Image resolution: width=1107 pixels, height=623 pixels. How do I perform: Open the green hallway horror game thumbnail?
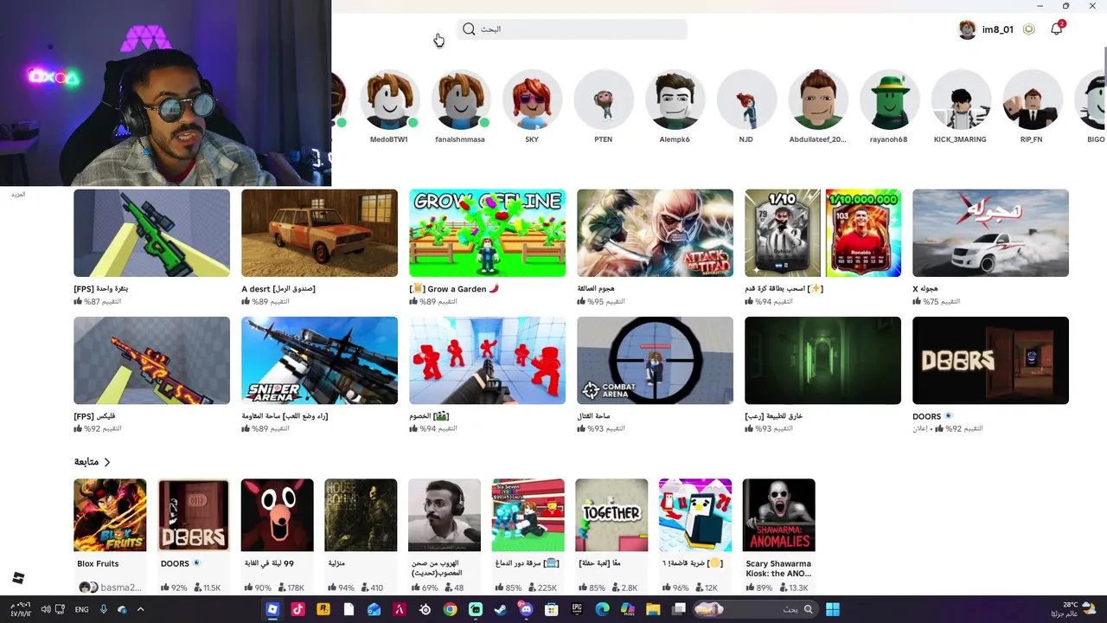point(822,360)
